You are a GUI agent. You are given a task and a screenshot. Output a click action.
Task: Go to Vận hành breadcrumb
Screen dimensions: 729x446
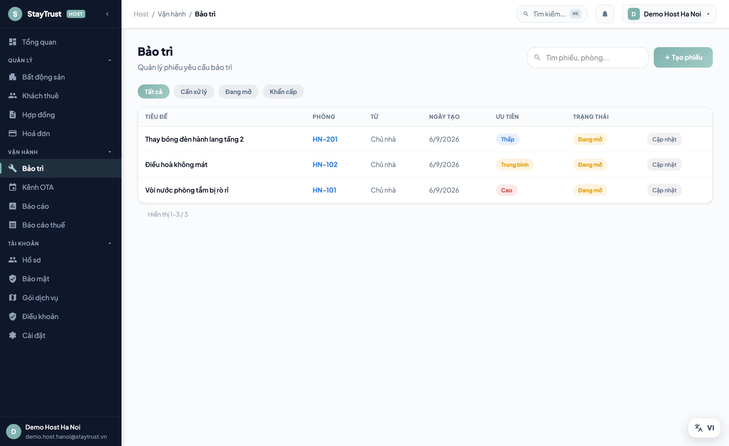tap(172, 14)
